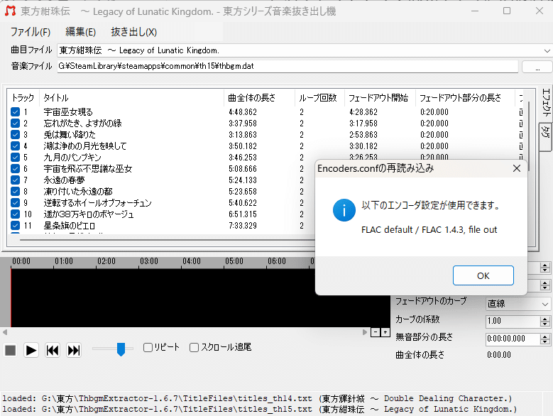
Task: Enable スクロール追尾 checkbox
Action: (x=194, y=347)
